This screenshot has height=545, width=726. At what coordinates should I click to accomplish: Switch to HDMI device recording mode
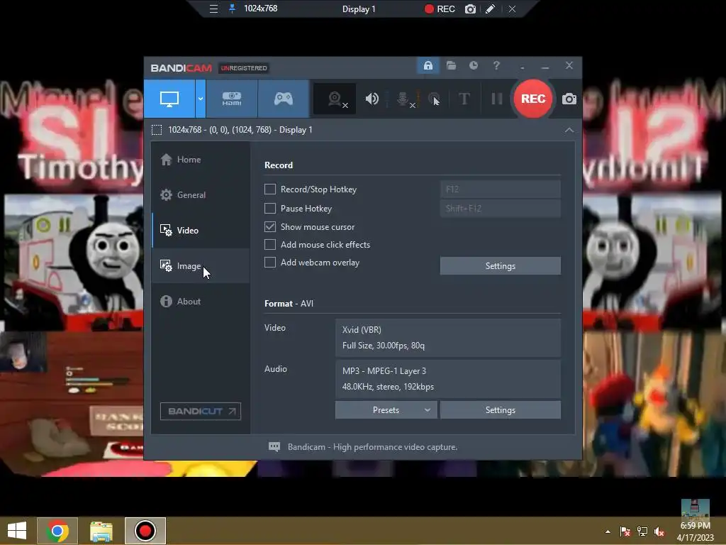(x=232, y=99)
